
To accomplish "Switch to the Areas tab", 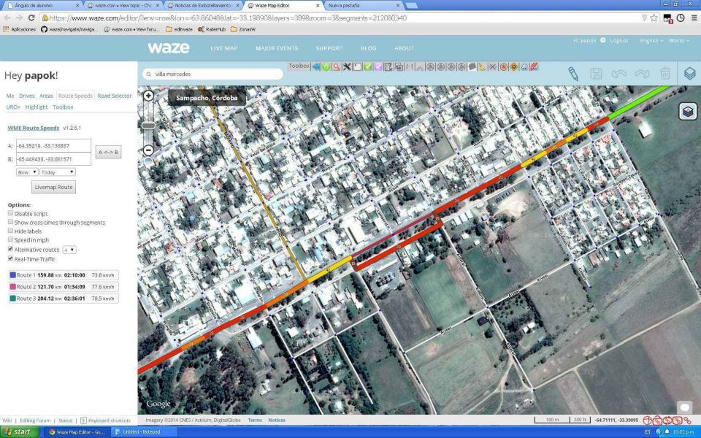I will (46, 96).
